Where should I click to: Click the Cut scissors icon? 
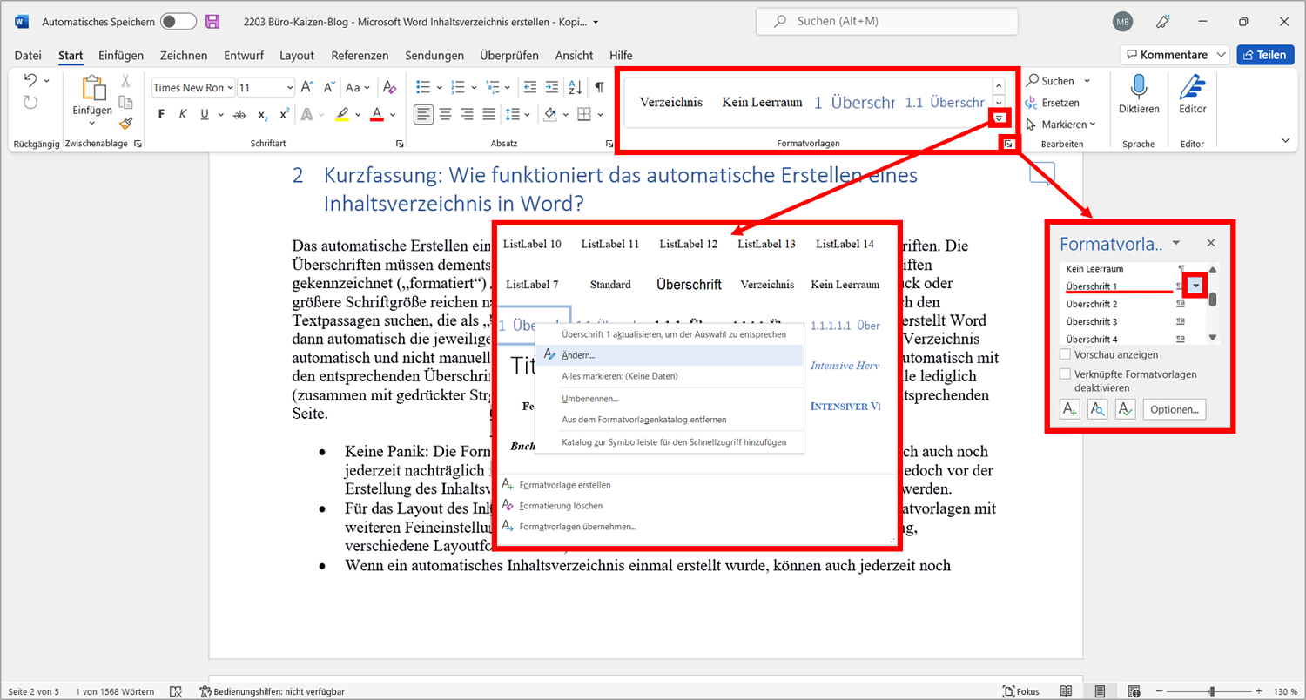click(x=125, y=81)
